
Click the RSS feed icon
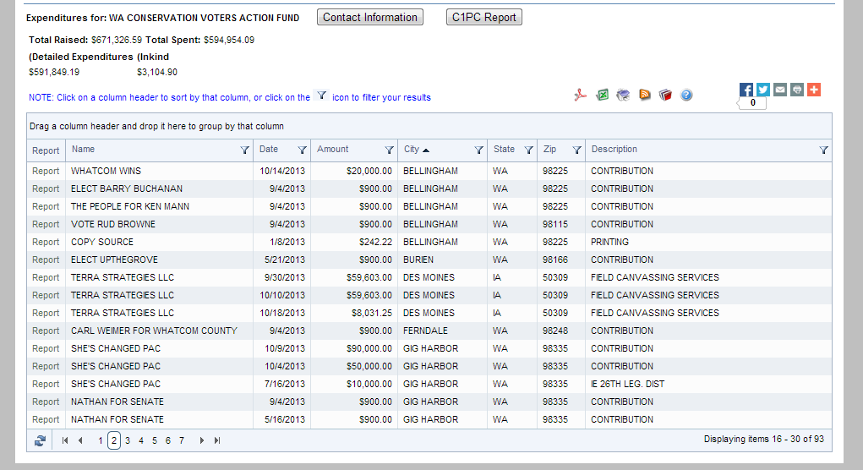pyautogui.click(x=644, y=96)
